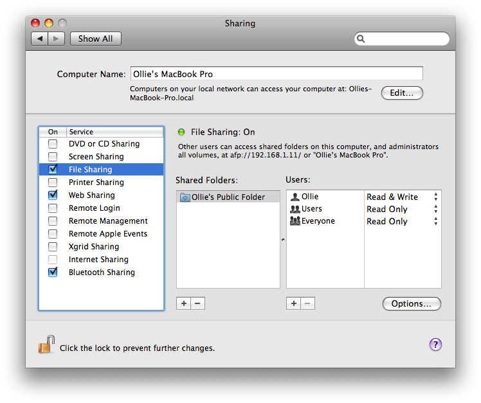Enable Printer Sharing checkbox
Viewport: 481px width, 403px height.
coord(53,183)
